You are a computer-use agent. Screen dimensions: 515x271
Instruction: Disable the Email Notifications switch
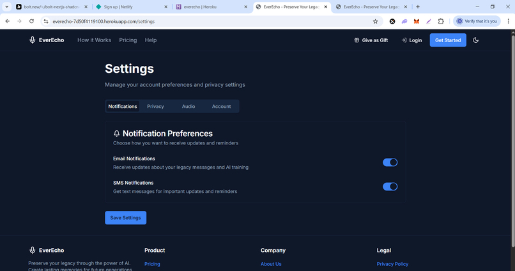(x=390, y=162)
